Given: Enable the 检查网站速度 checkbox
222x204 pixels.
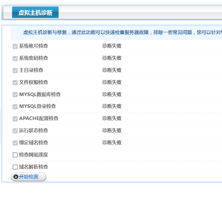Looking at the screenshot, I should click(x=15, y=155).
